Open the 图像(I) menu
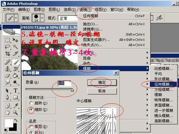The image size is (179, 134). point(39,10)
